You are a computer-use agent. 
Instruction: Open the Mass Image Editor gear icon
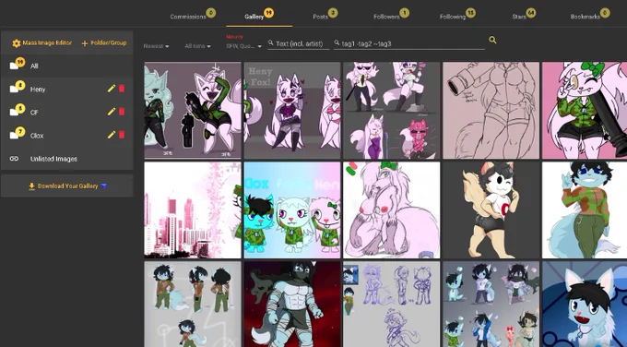(x=17, y=43)
